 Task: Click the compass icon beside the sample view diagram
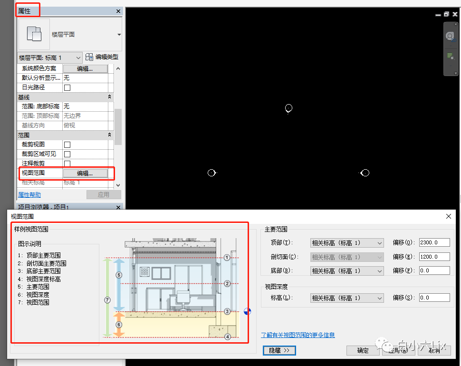click(x=247, y=311)
